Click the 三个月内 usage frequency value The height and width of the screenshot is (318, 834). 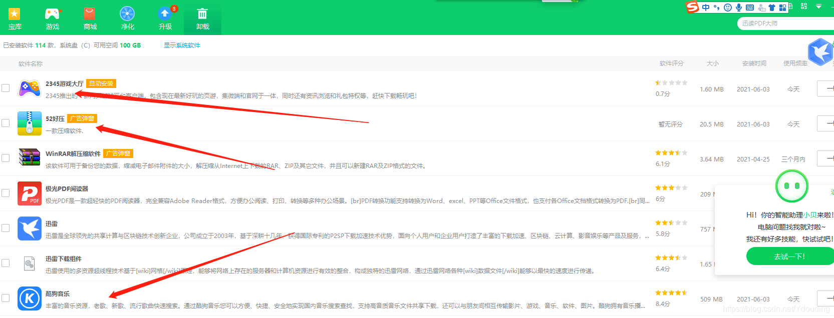793,159
